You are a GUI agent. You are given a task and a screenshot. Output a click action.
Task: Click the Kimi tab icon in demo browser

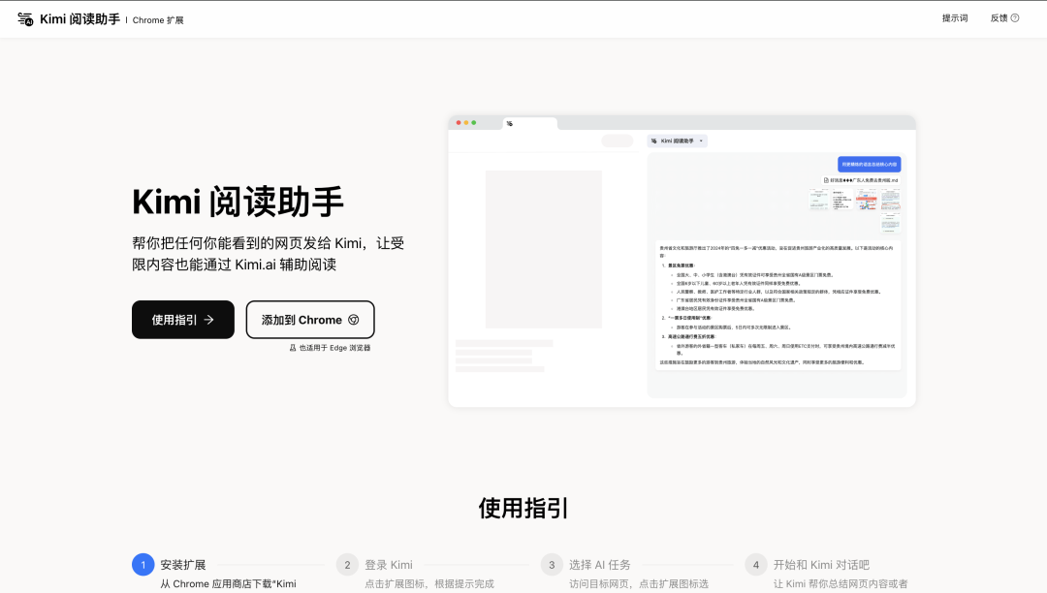[x=510, y=123]
